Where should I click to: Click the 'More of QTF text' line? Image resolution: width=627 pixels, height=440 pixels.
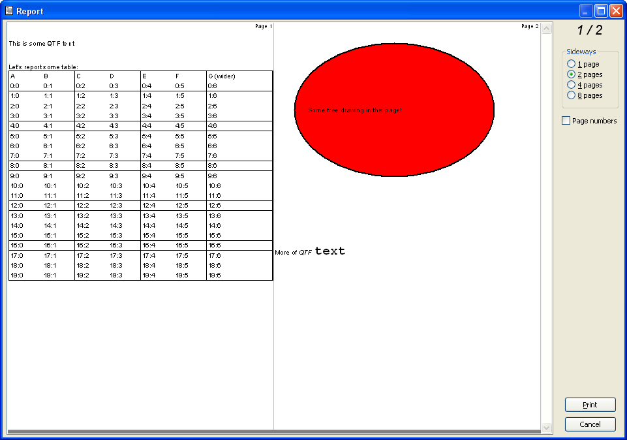point(310,251)
